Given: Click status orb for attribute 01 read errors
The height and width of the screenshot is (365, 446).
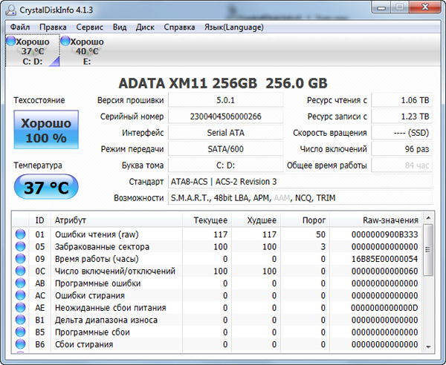Looking at the screenshot, I should 20,234.
